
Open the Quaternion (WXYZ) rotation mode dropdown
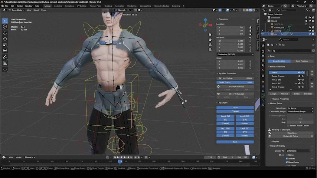tap(235, 55)
